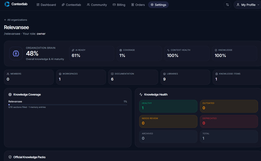The width and height of the screenshot is (261, 161).
Task: Click the Knowledge shield icon
Action: click(x=216, y=50)
